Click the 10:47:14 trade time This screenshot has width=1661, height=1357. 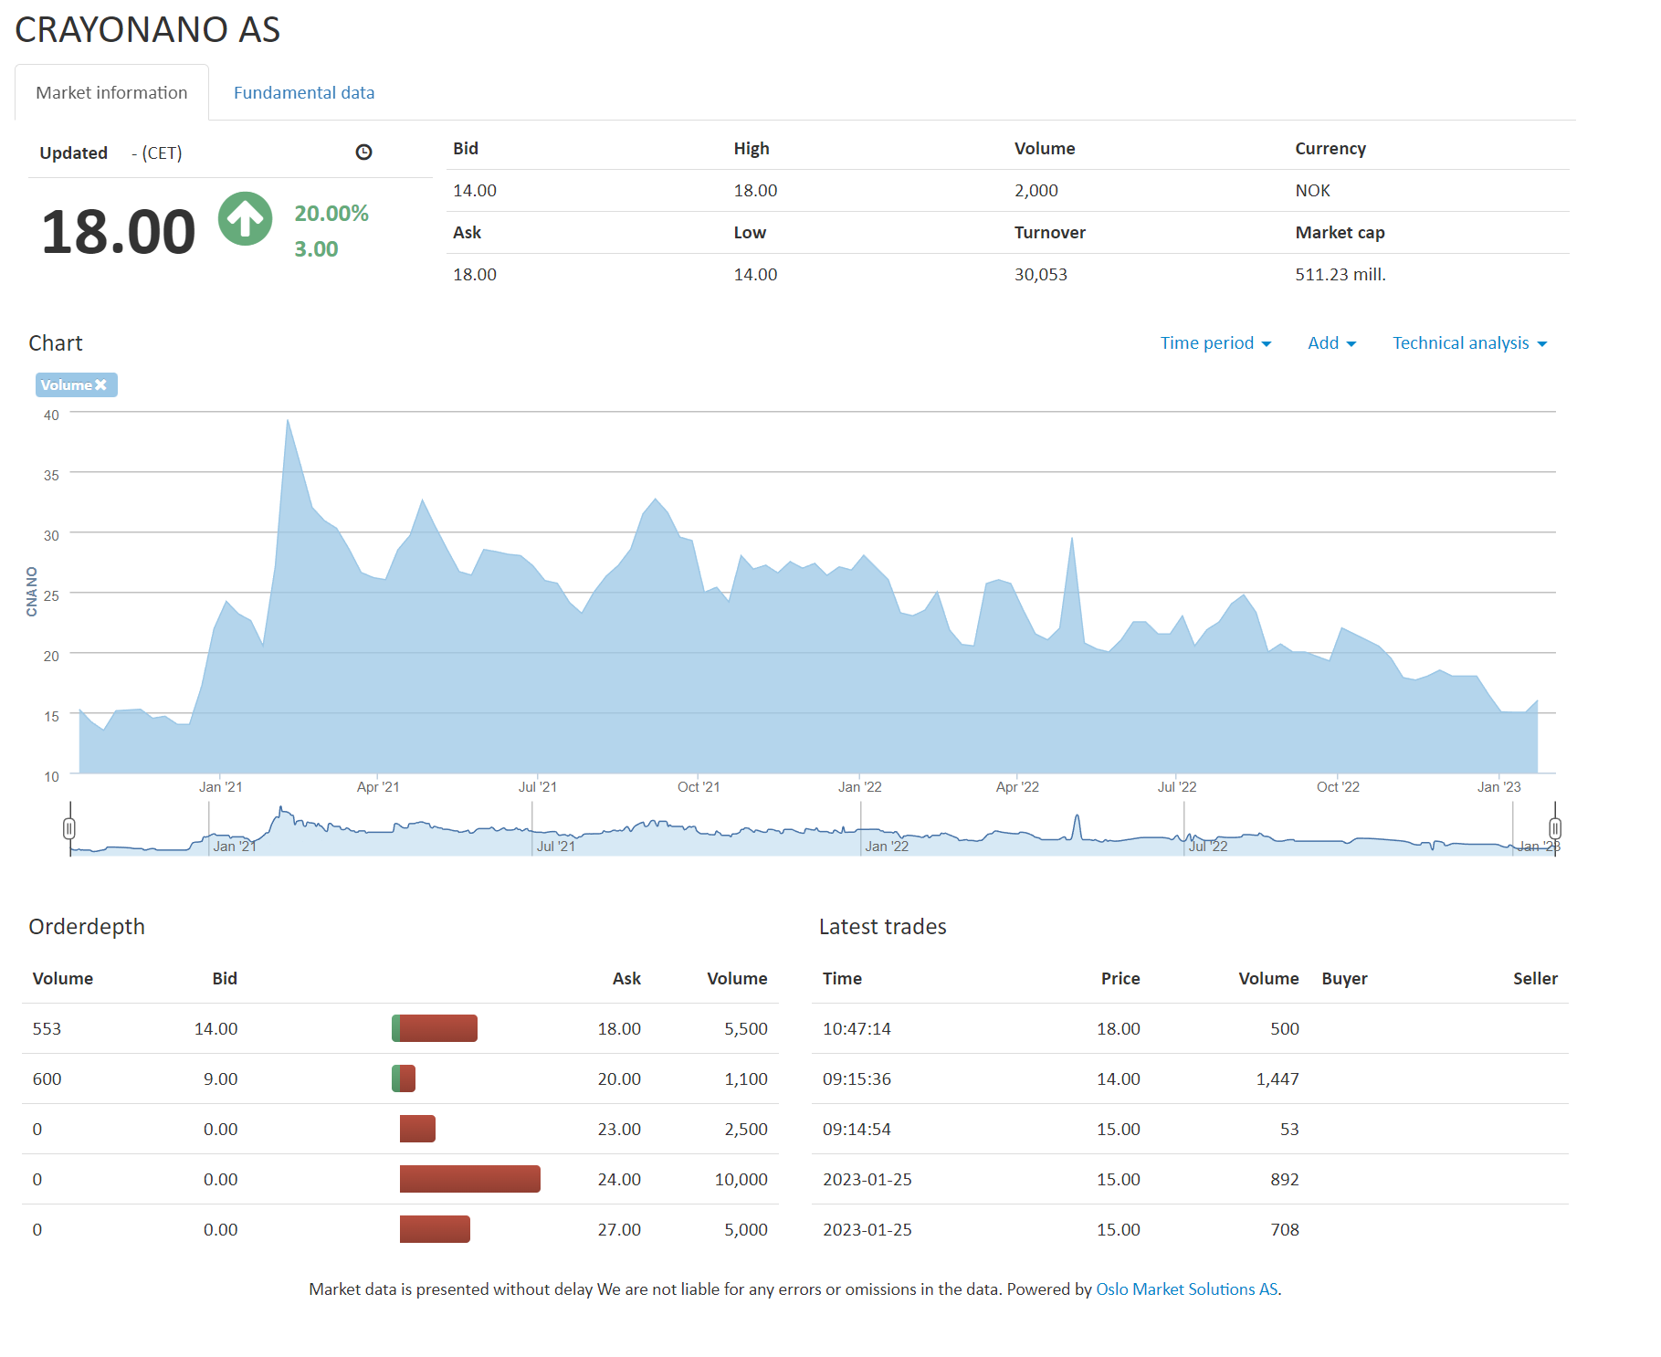tap(857, 1028)
